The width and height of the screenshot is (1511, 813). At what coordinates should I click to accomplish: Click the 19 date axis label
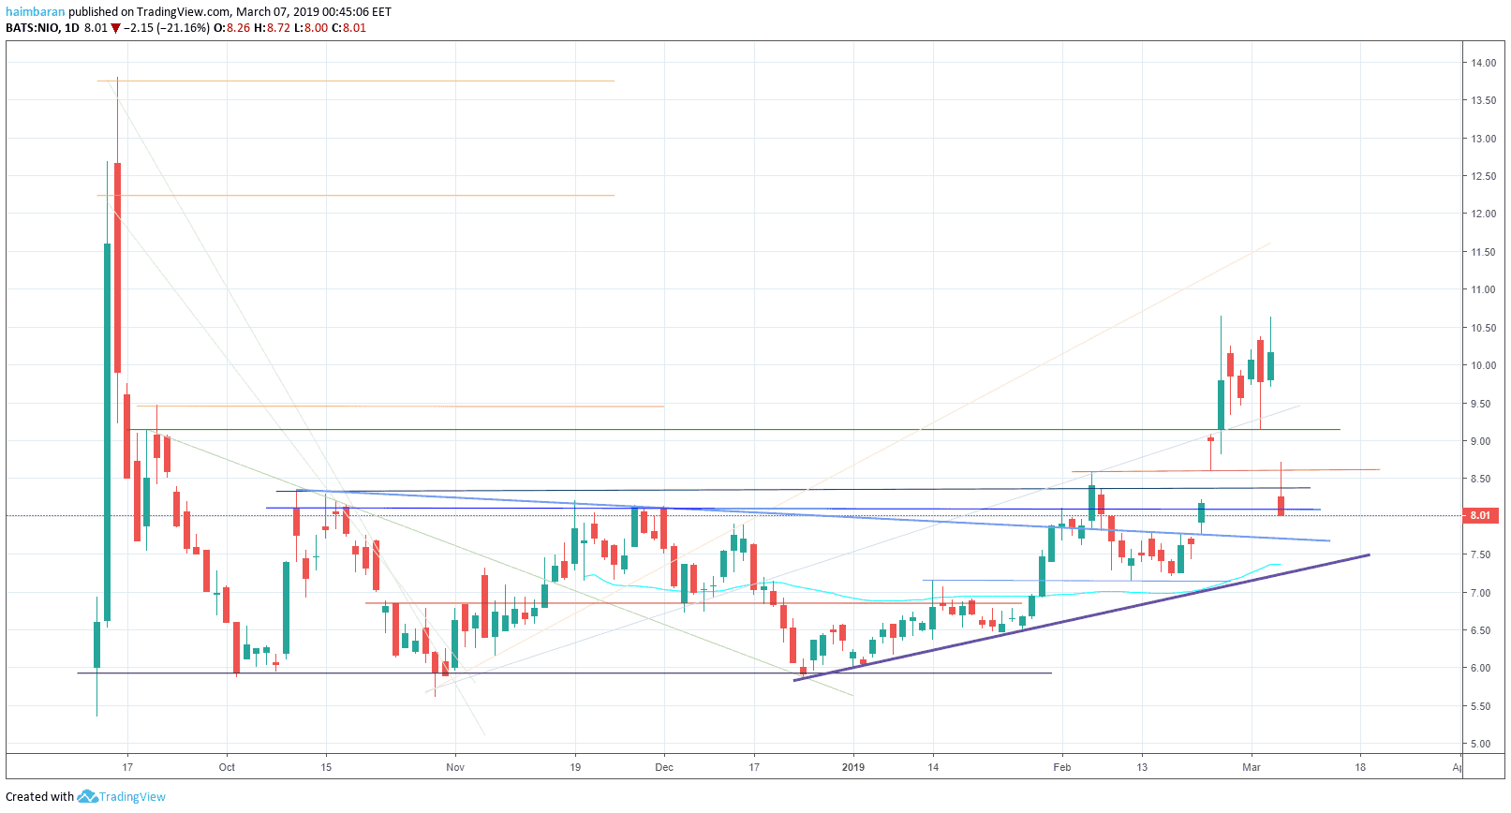pyautogui.click(x=575, y=767)
